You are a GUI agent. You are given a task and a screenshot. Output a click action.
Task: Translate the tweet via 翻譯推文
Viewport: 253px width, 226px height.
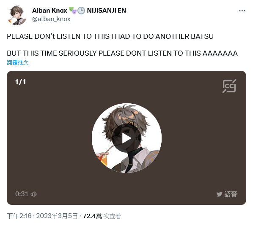coord(18,62)
